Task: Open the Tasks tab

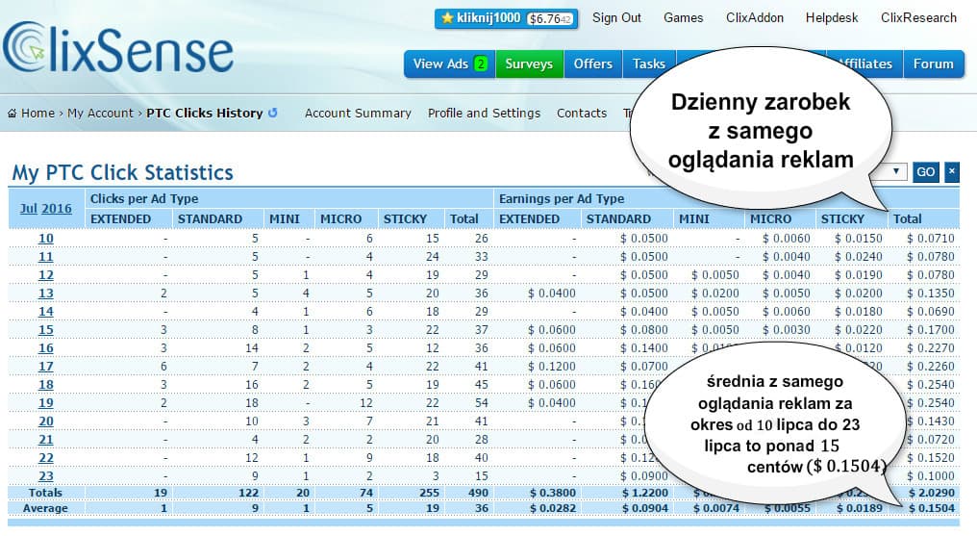Action: click(x=649, y=64)
